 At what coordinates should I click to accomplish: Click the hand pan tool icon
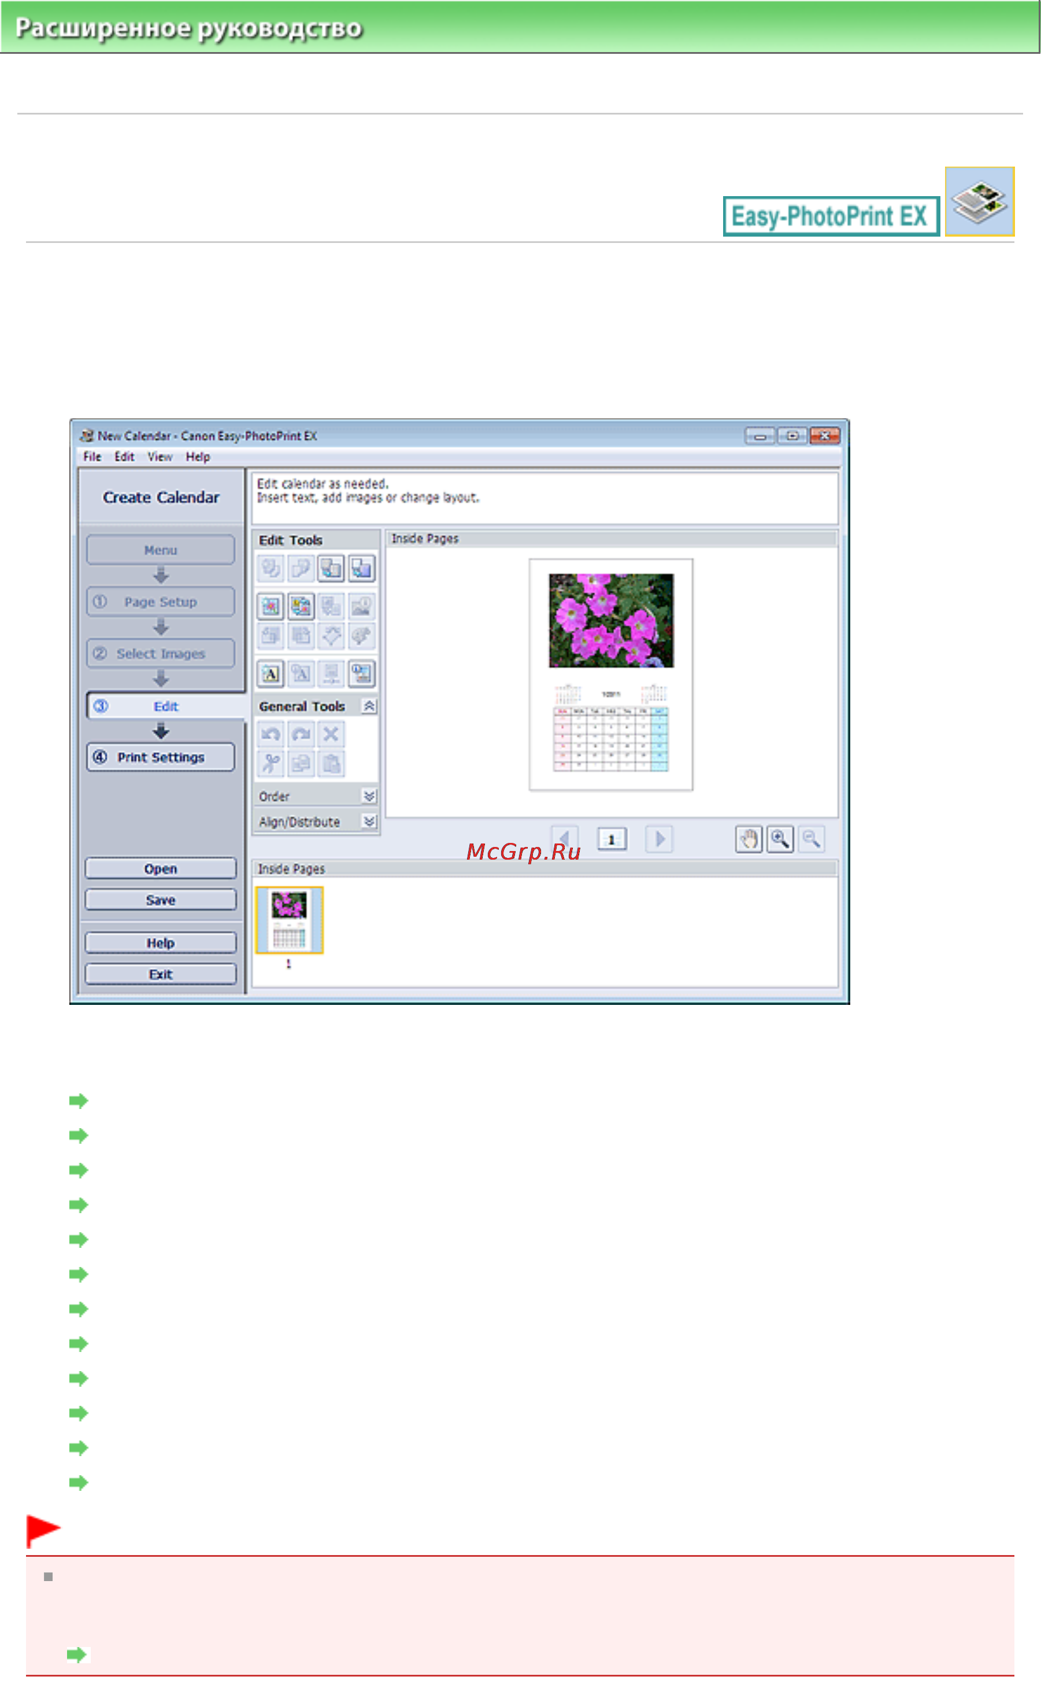(749, 839)
